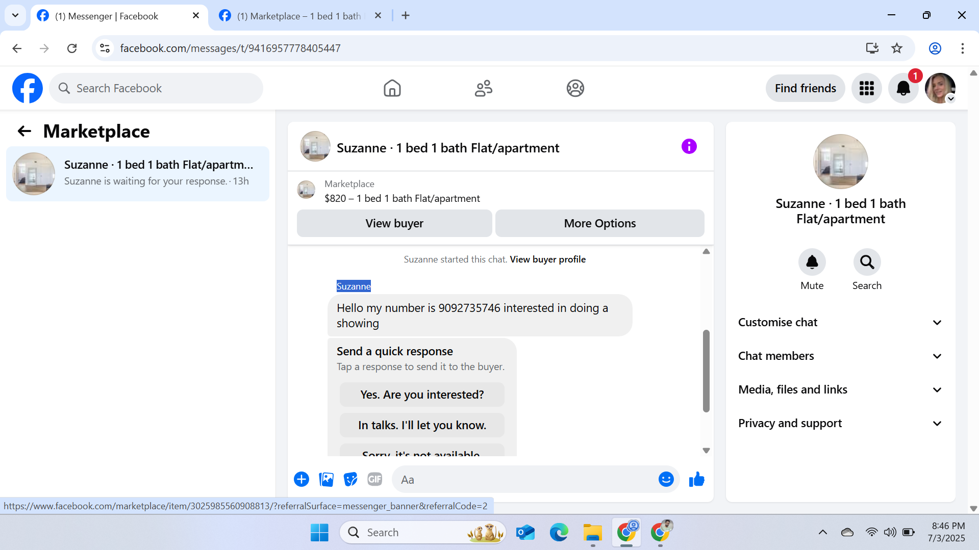Open the Facebook home logo

tap(28, 88)
